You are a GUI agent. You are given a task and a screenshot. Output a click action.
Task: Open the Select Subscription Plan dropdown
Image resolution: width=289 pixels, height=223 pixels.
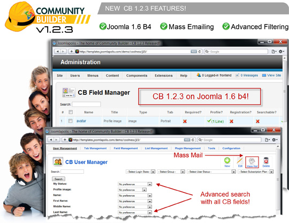click(x=256, y=172)
